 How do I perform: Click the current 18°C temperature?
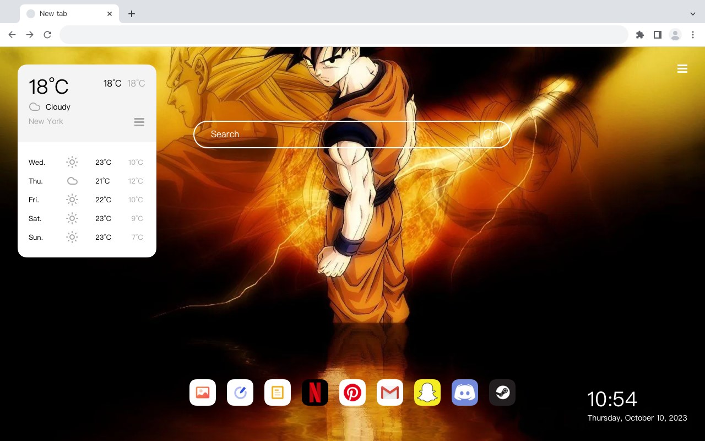tap(48, 87)
